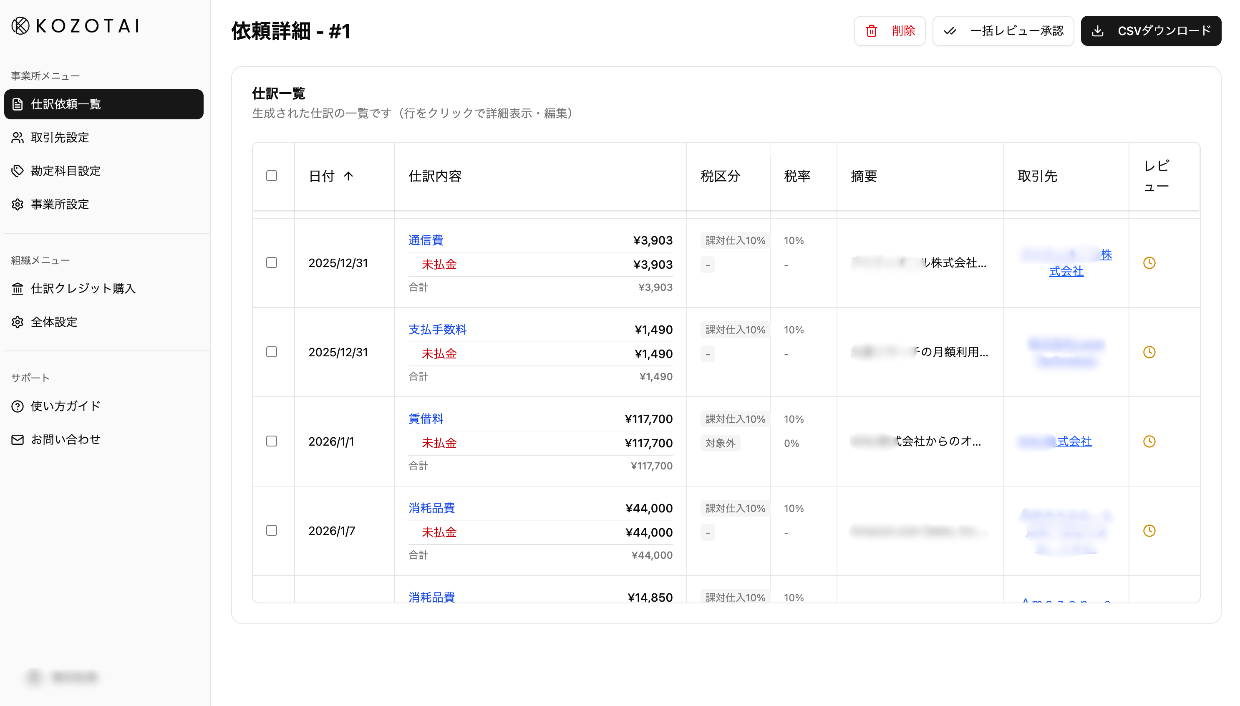Open the 取引先設定 menu item
Image resolution: width=1240 pixels, height=706 pixels.
click(x=60, y=138)
